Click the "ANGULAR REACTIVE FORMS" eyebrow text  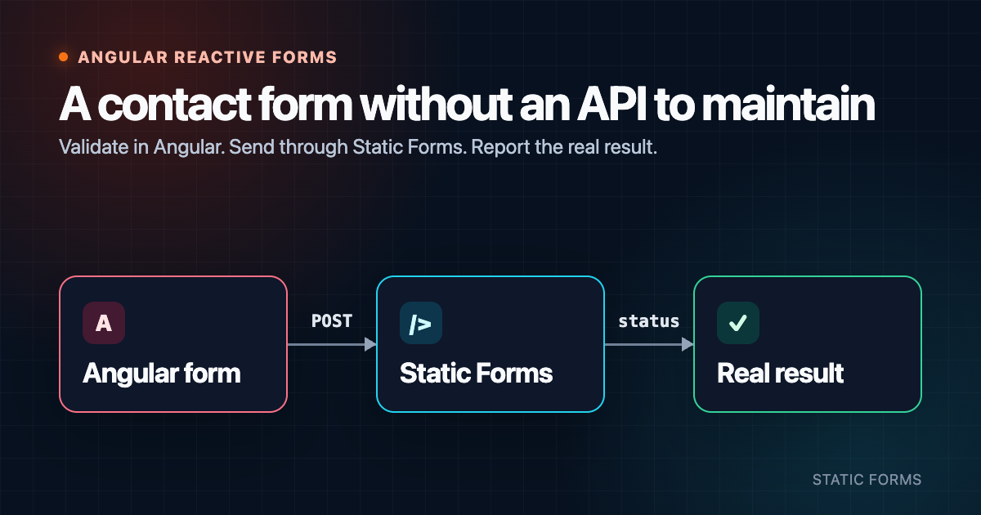click(208, 57)
